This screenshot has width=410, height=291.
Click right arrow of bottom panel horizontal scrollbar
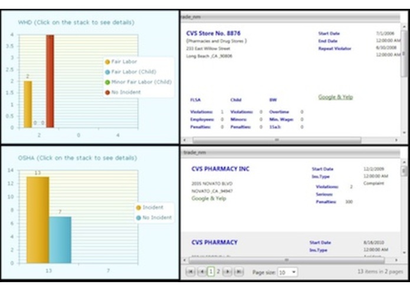coord(396,260)
